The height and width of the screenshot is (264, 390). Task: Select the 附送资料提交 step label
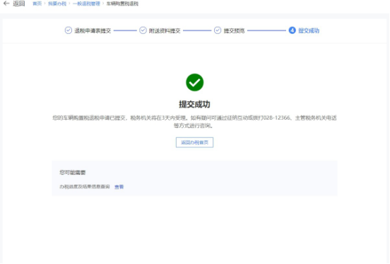tap(165, 30)
